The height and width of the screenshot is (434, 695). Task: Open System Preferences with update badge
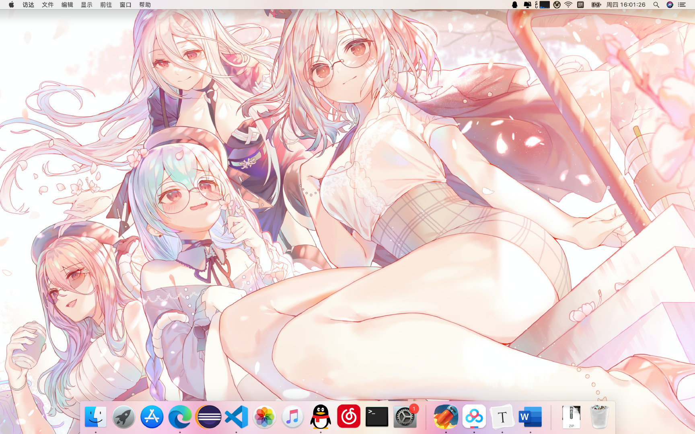pyautogui.click(x=405, y=417)
